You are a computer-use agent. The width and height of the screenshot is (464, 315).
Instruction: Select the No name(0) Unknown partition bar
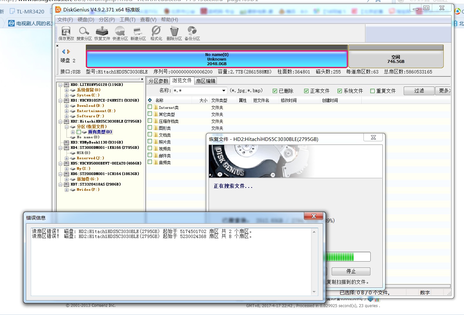click(x=216, y=59)
